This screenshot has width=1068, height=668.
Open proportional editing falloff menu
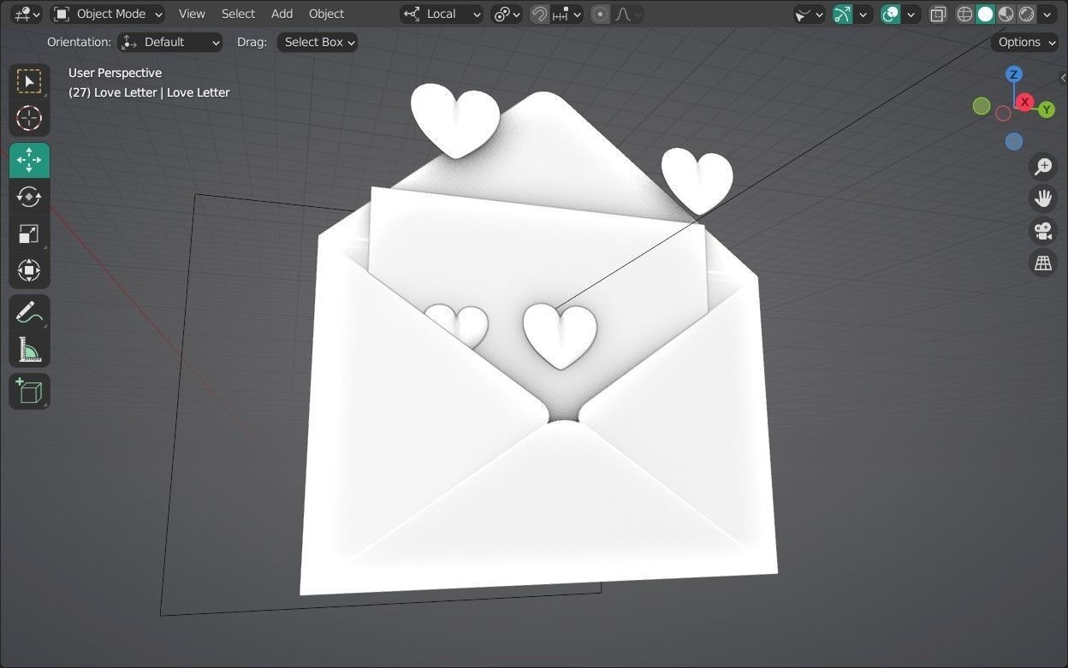pyautogui.click(x=629, y=14)
